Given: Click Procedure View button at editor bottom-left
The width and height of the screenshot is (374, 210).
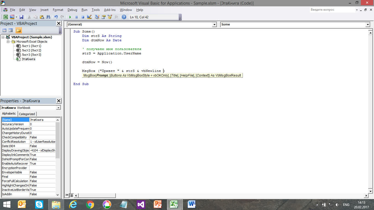Looking at the screenshot, I should (67, 196).
